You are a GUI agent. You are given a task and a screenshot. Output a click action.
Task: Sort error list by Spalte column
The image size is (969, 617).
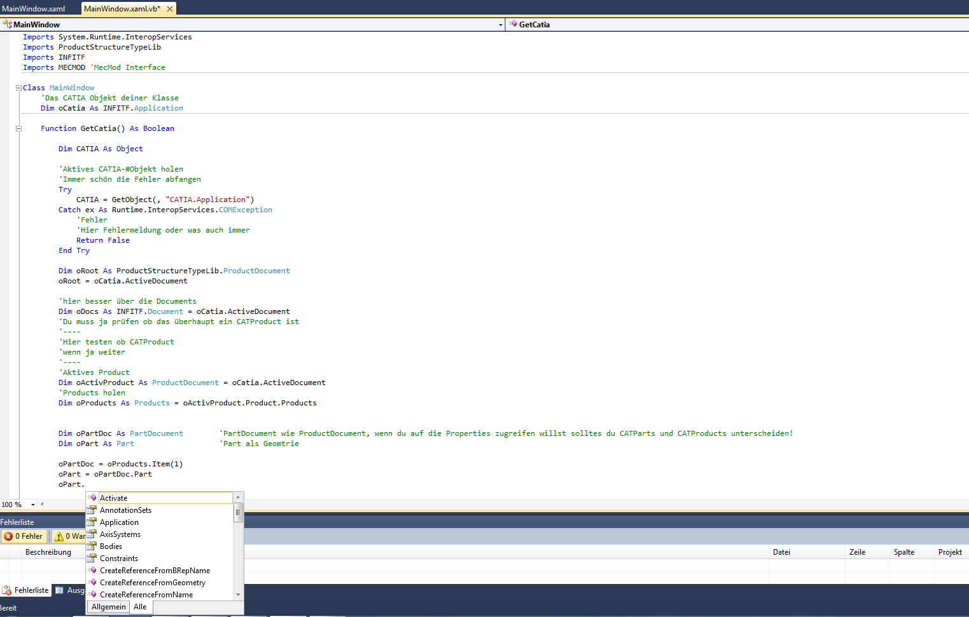pyautogui.click(x=912, y=552)
